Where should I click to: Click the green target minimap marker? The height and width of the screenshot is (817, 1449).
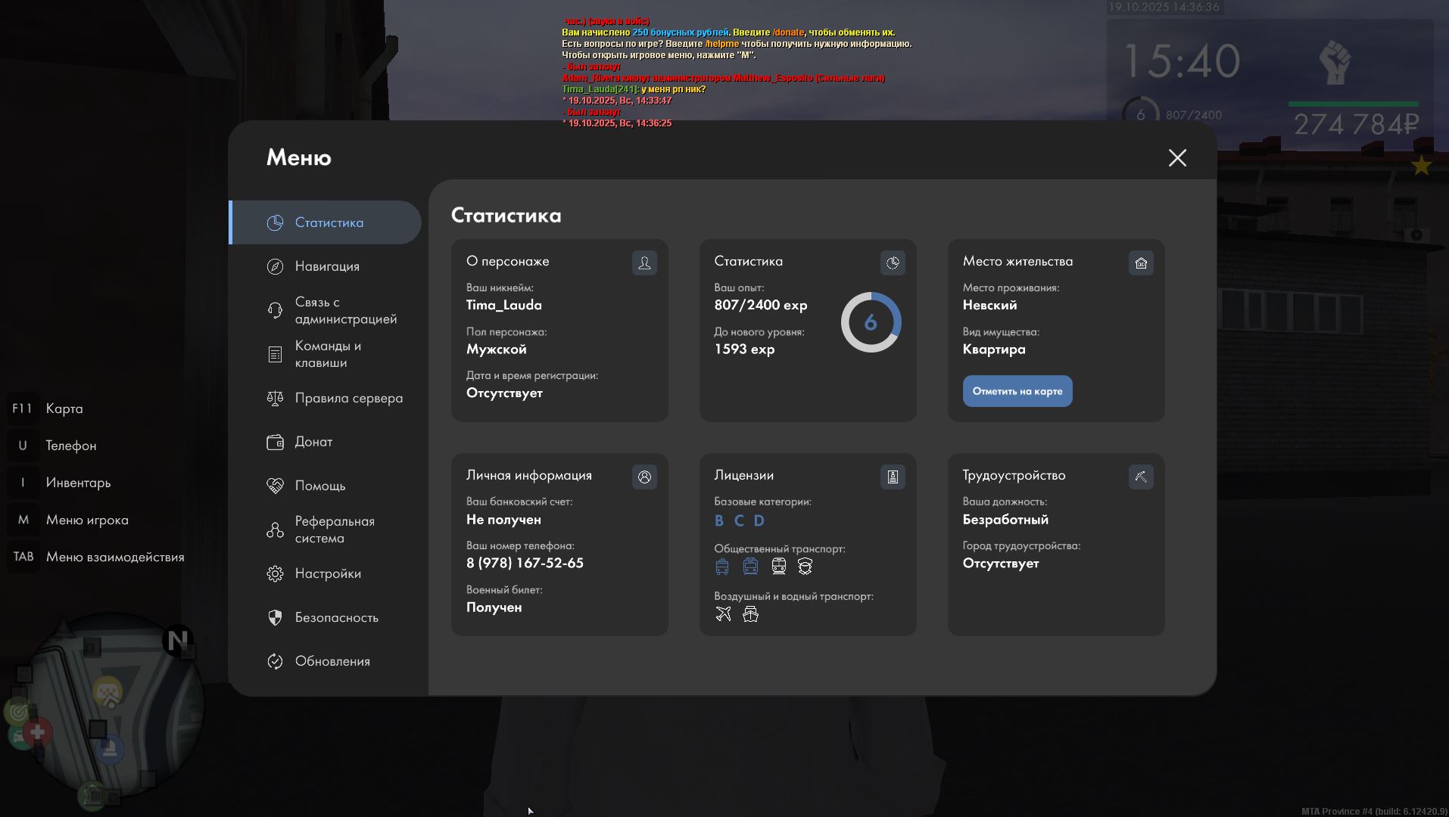pyautogui.click(x=18, y=711)
